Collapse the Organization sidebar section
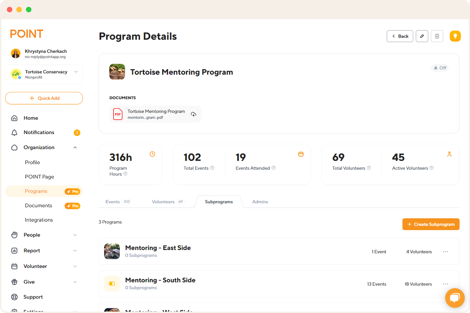Viewport: 470px width, 313px height. pos(75,148)
